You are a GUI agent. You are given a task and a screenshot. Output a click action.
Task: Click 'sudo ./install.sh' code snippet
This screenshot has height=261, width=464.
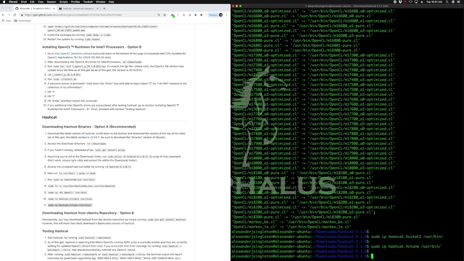point(65,79)
